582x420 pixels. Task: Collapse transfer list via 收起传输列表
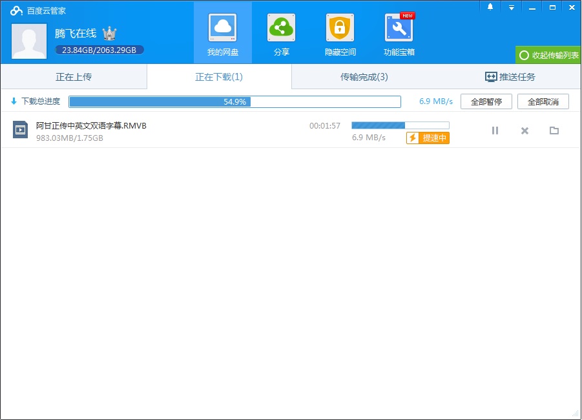click(x=548, y=55)
